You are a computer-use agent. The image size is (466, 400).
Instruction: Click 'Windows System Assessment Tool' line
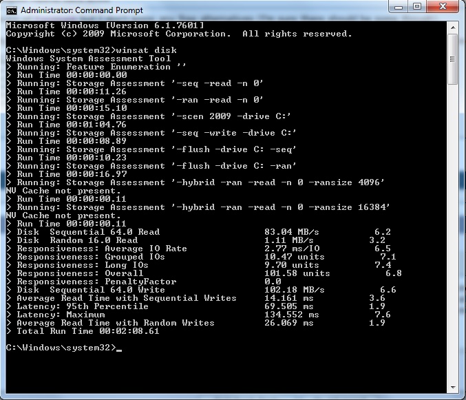(88, 59)
